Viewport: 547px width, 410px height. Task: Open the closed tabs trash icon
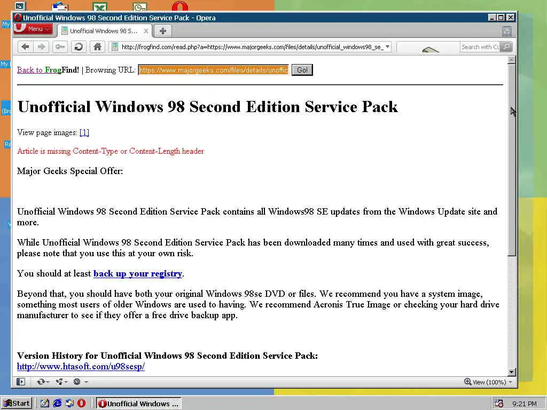[x=507, y=31]
